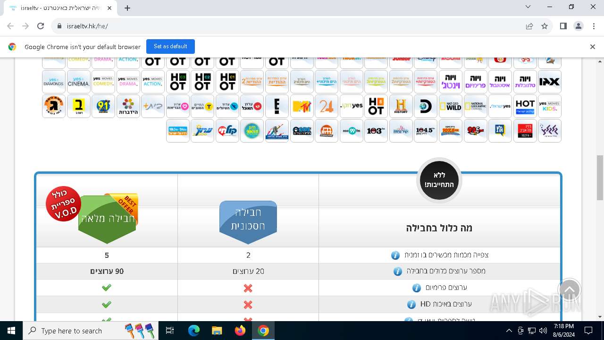The width and height of the screenshot is (604, 340).
Task: Open the Nat Geo Wild channel
Action: pyautogui.click(x=450, y=106)
